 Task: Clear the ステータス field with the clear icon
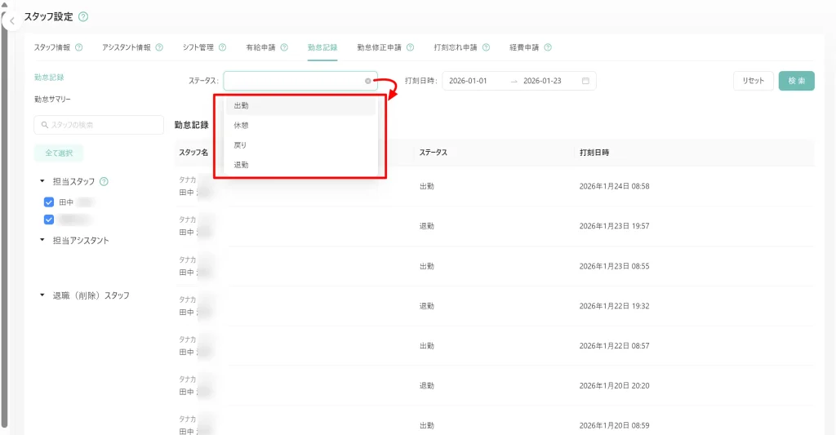pyautogui.click(x=368, y=81)
